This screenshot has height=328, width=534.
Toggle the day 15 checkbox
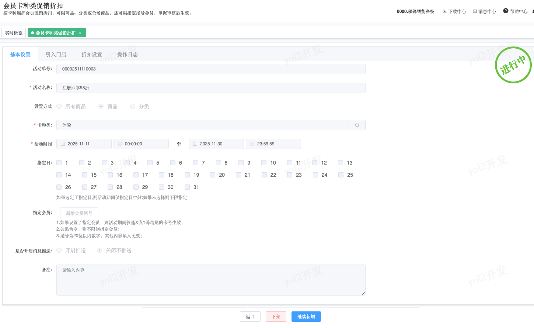click(x=85, y=175)
